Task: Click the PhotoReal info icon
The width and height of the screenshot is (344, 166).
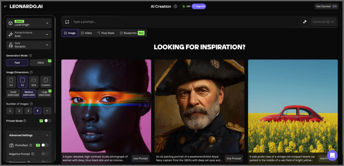Action: [31, 145]
